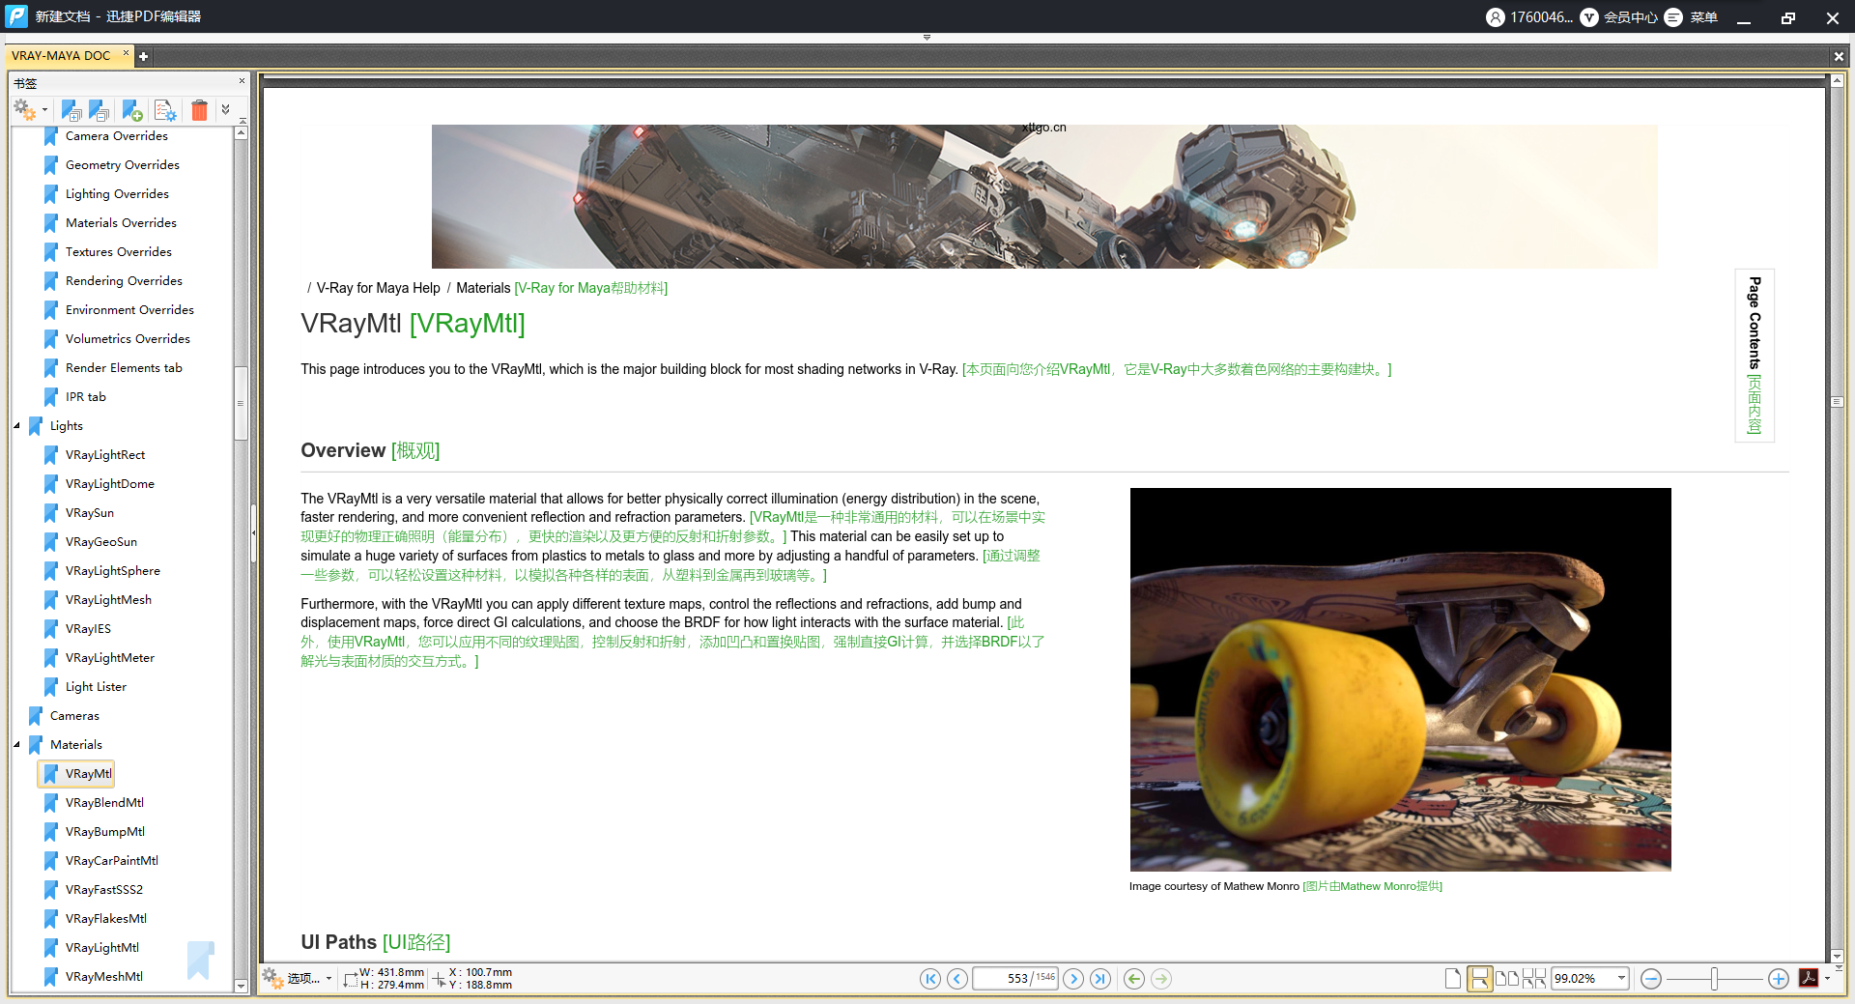Click the document scroll down arrow

click(1838, 956)
